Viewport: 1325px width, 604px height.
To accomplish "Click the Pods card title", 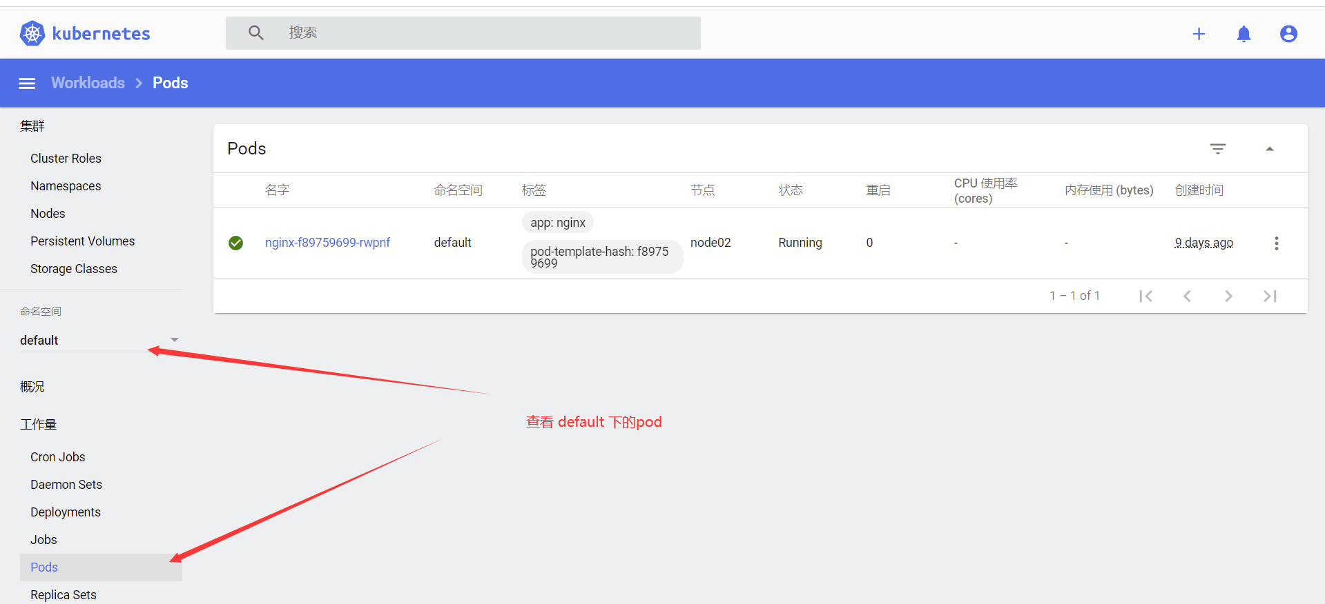I will (246, 149).
